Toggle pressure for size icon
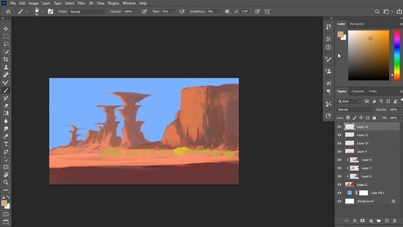This screenshot has width=403, height=227. pos(258,11)
